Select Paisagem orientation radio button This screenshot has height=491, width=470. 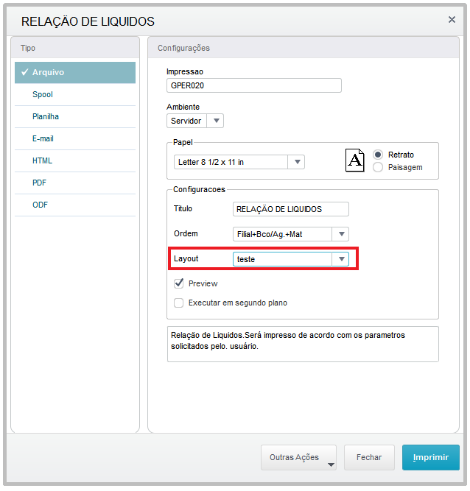pos(378,167)
